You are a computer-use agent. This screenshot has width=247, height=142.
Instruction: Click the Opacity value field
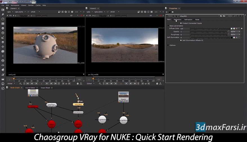[185, 32]
